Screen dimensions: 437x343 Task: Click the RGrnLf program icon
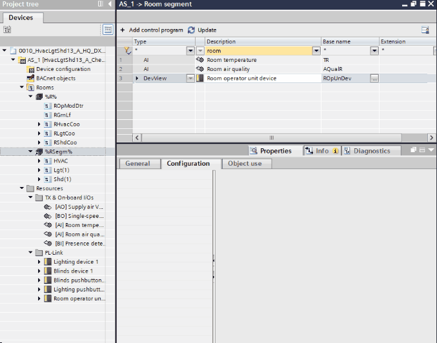(x=48, y=115)
